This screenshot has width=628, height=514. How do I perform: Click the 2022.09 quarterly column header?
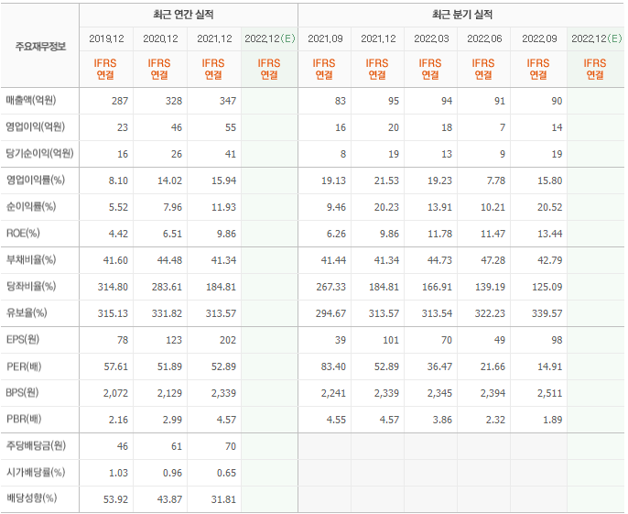[539, 38]
